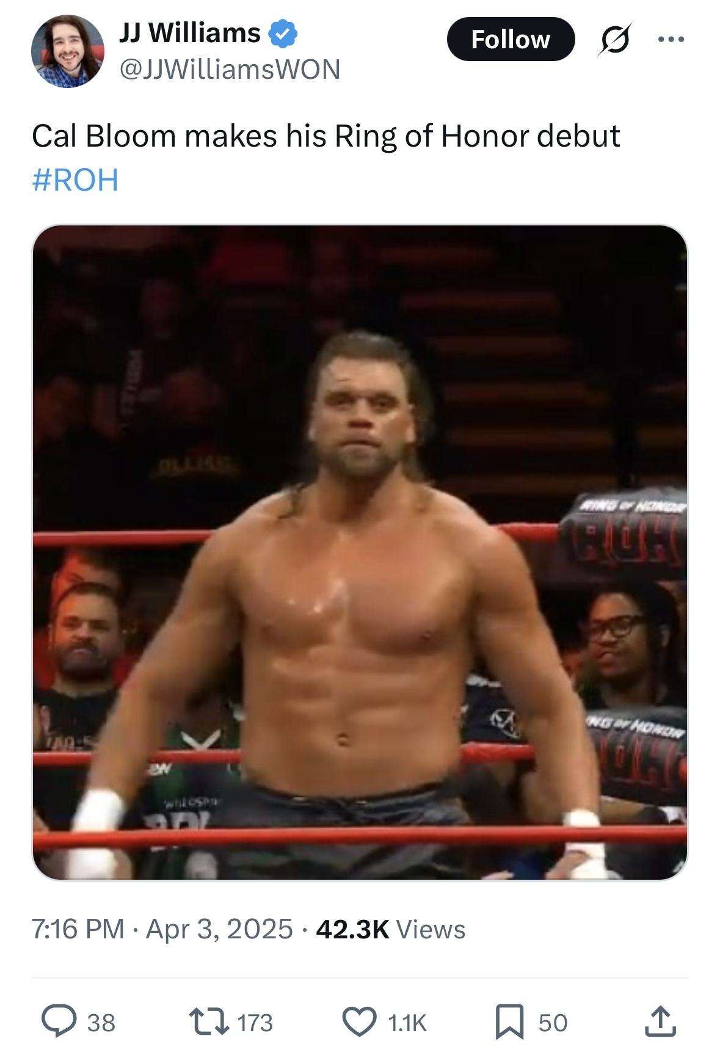The width and height of the screenshot is (720, 1063).
Task: Repost the tweet using retweet icon
Action: click(209, 1021)
